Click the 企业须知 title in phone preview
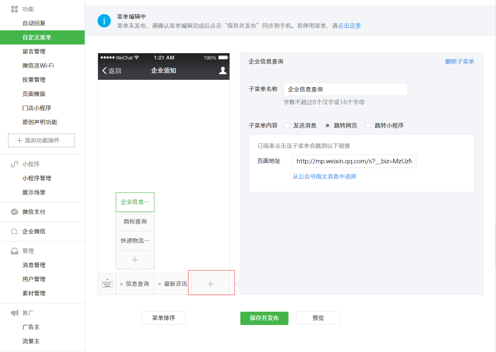Viewport: 496px width, 352px height. click(164, 71)
